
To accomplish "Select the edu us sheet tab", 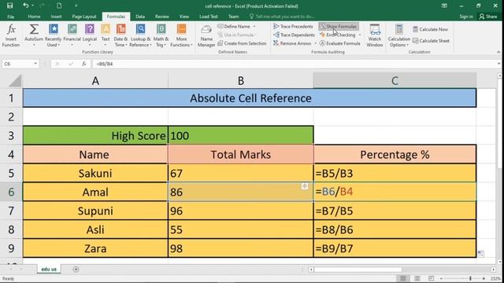I will pyautogui.click(x=49, y=269).
